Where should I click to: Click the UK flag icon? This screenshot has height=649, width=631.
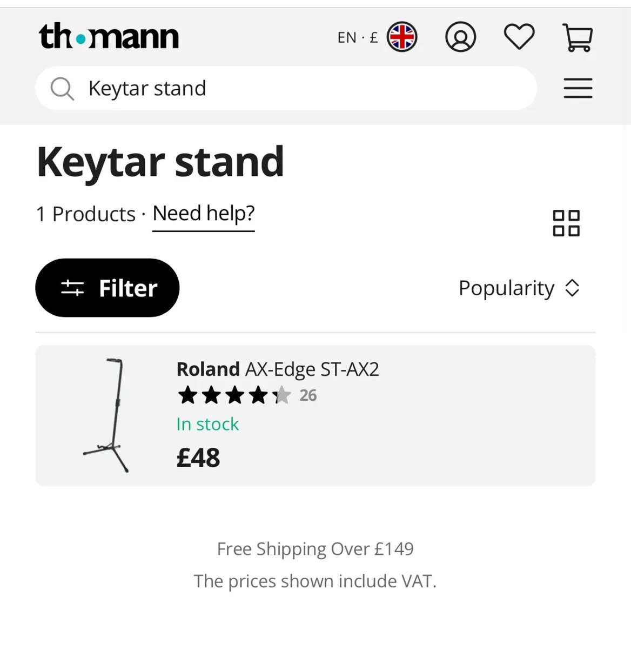point(402,37)
